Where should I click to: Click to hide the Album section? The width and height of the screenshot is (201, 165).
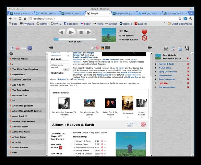(132, 125)
